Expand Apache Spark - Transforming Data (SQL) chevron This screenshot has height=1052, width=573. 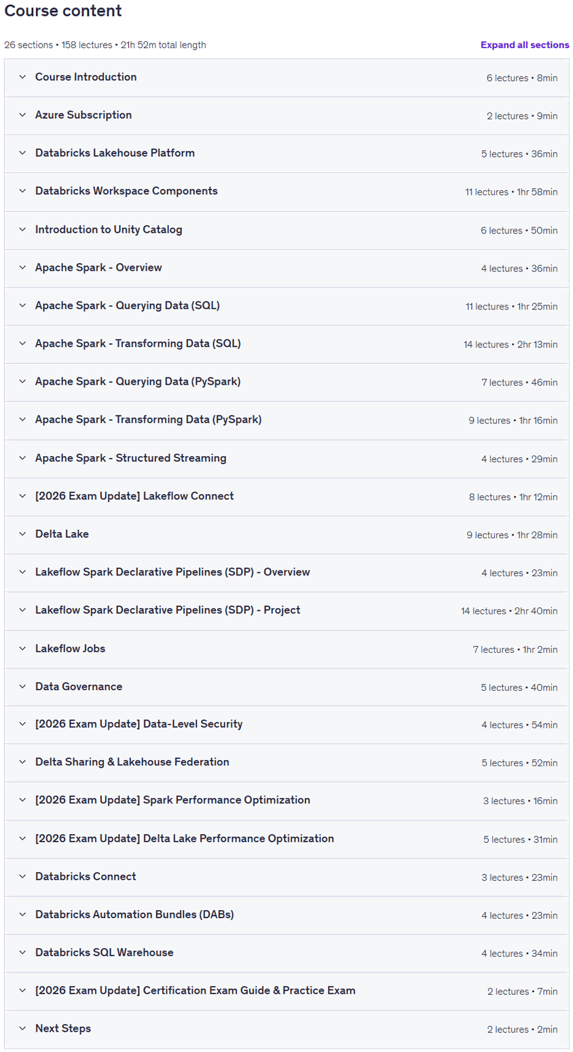coord(22,344)
